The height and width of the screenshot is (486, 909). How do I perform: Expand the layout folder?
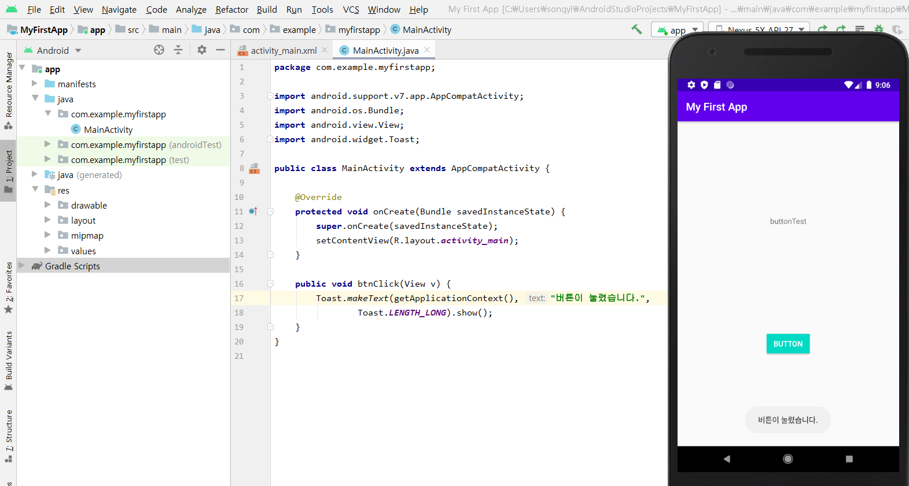(48, 220)
